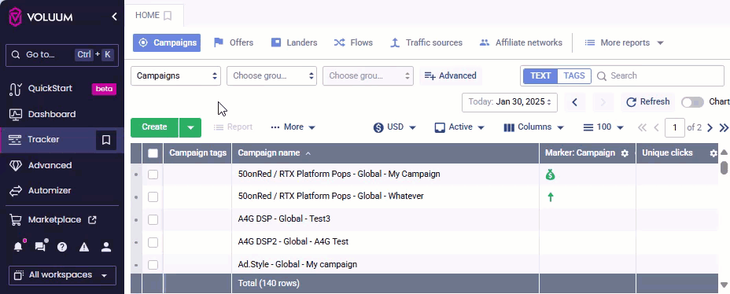Image resolution: width=730 pixels, height=294 pixels.
Task: Click the bookmark icon on the HOME tab
Action: (168, 16)
